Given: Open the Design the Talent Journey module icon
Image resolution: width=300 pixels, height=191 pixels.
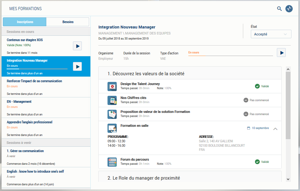Looking at the screenshot, I should tap(112, 86).
